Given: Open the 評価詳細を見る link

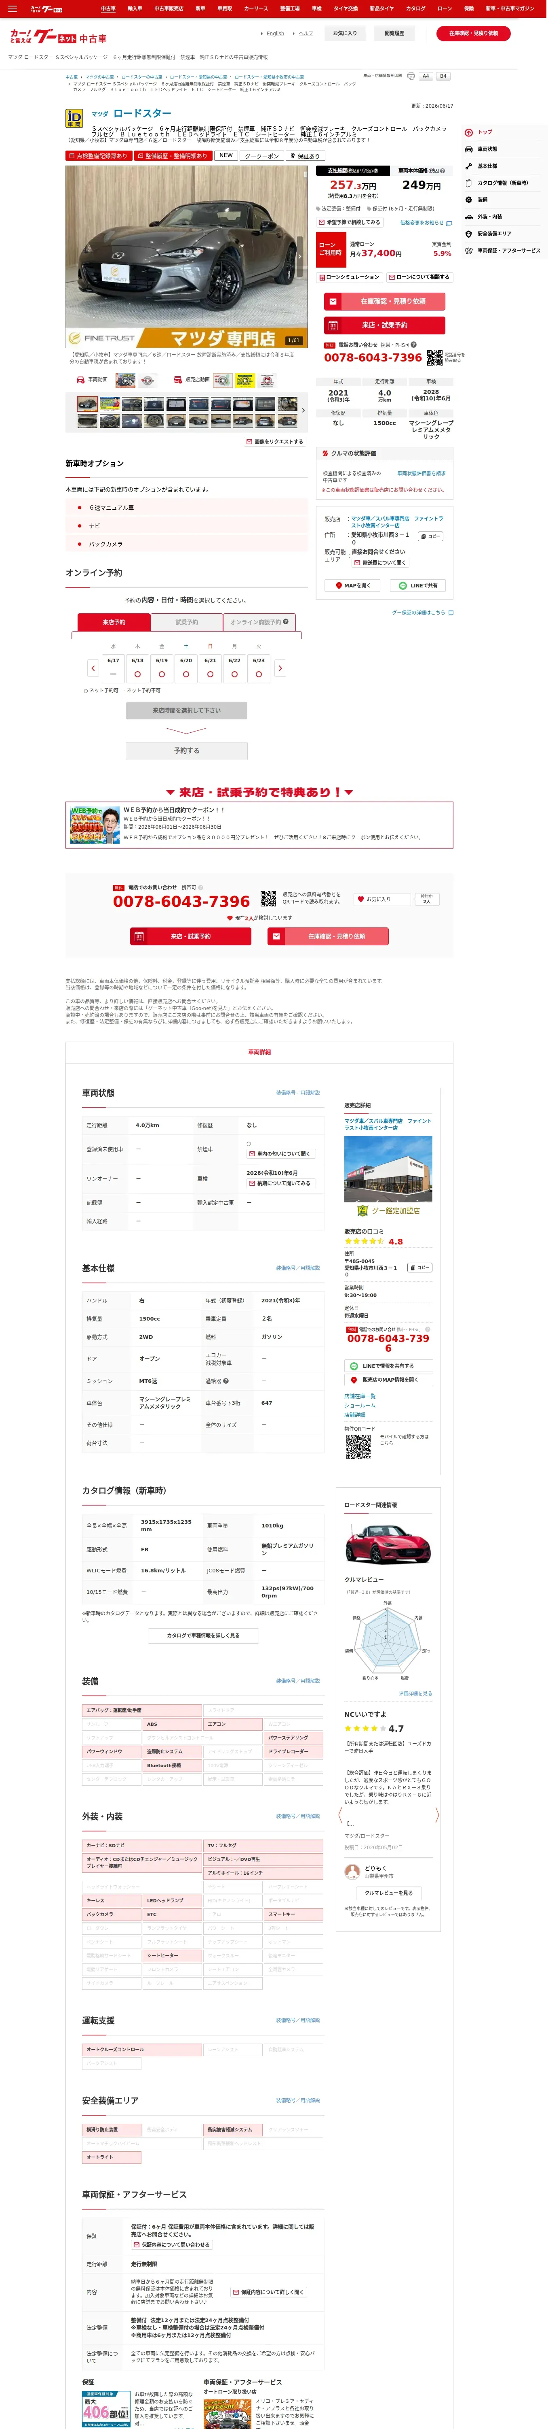Looking at the screenshot, I should 415,1693.
